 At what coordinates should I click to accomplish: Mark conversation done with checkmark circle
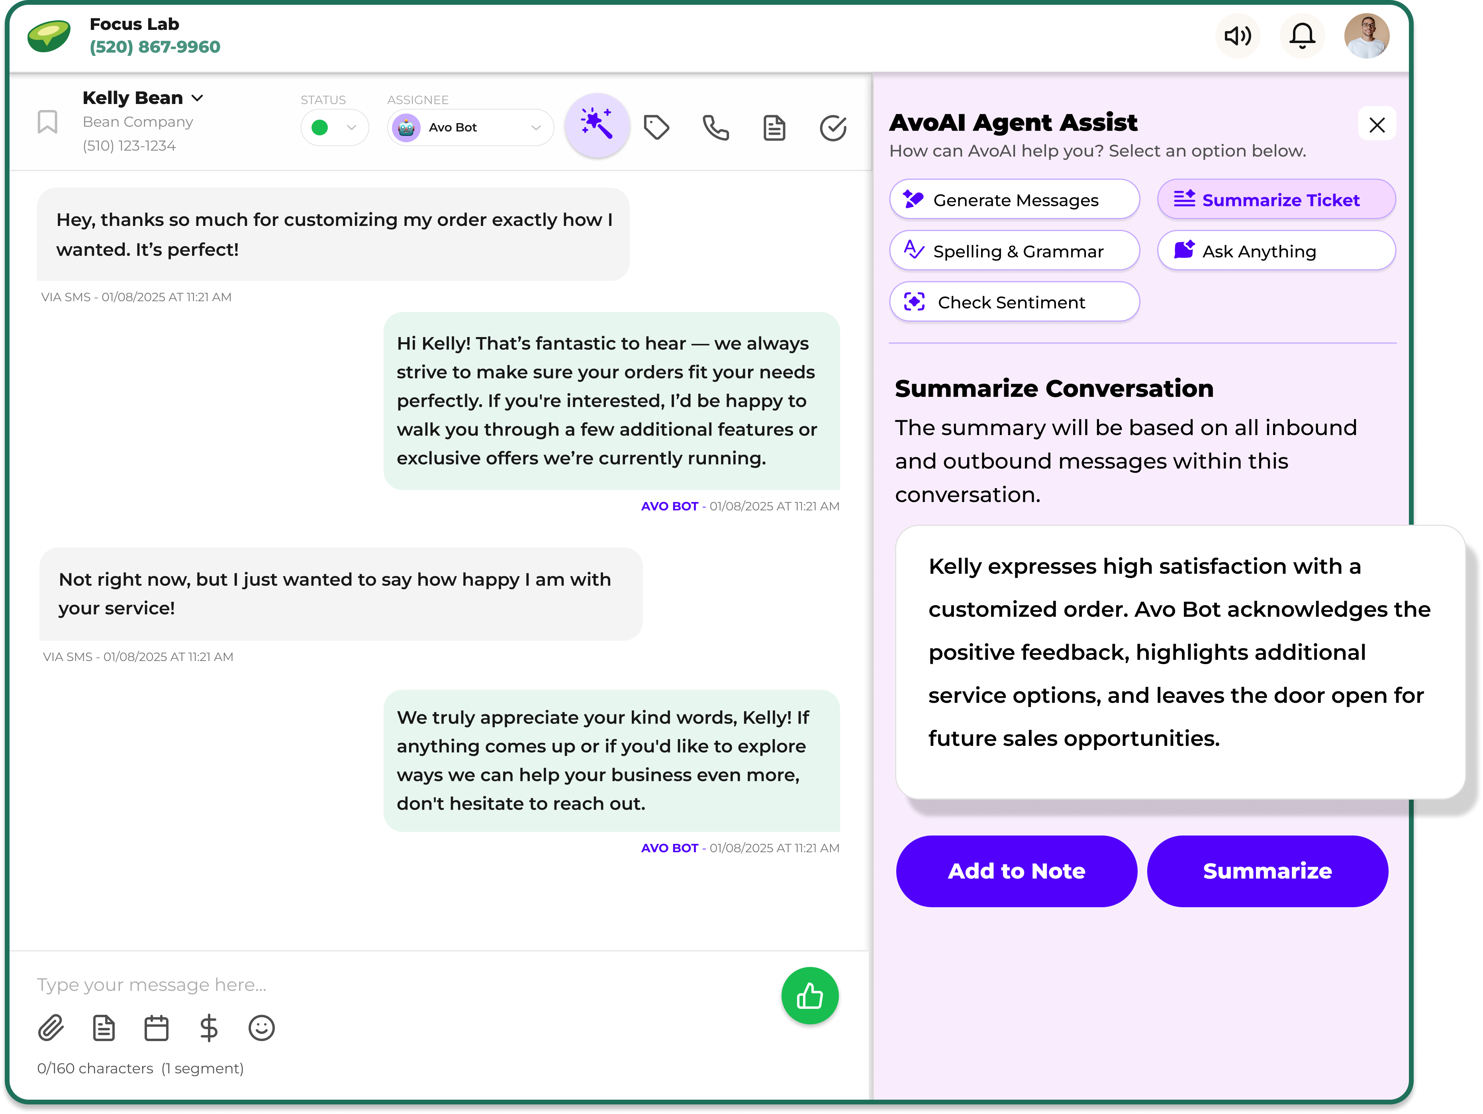click(x=833, y=127)
